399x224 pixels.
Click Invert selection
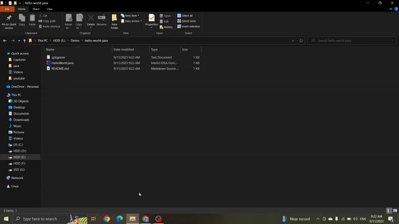pos(188,26)
